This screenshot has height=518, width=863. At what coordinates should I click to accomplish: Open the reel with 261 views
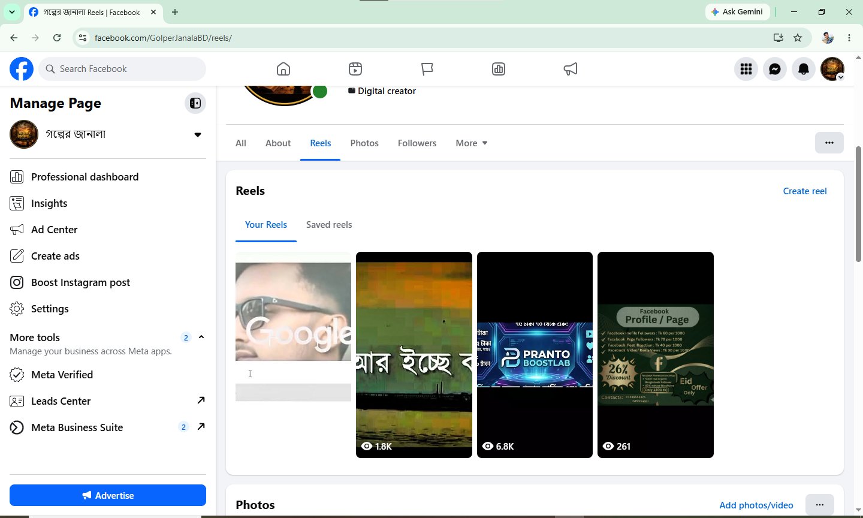click(656, 355)
